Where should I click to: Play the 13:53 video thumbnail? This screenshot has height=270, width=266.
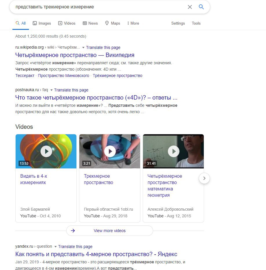coord(46,151)
